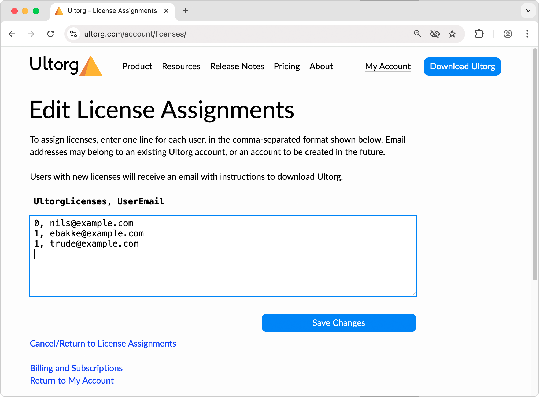The width and height of the screenshot is (539, 397).
Task: Open the Release Notes menu item
Action: (237, 66)
